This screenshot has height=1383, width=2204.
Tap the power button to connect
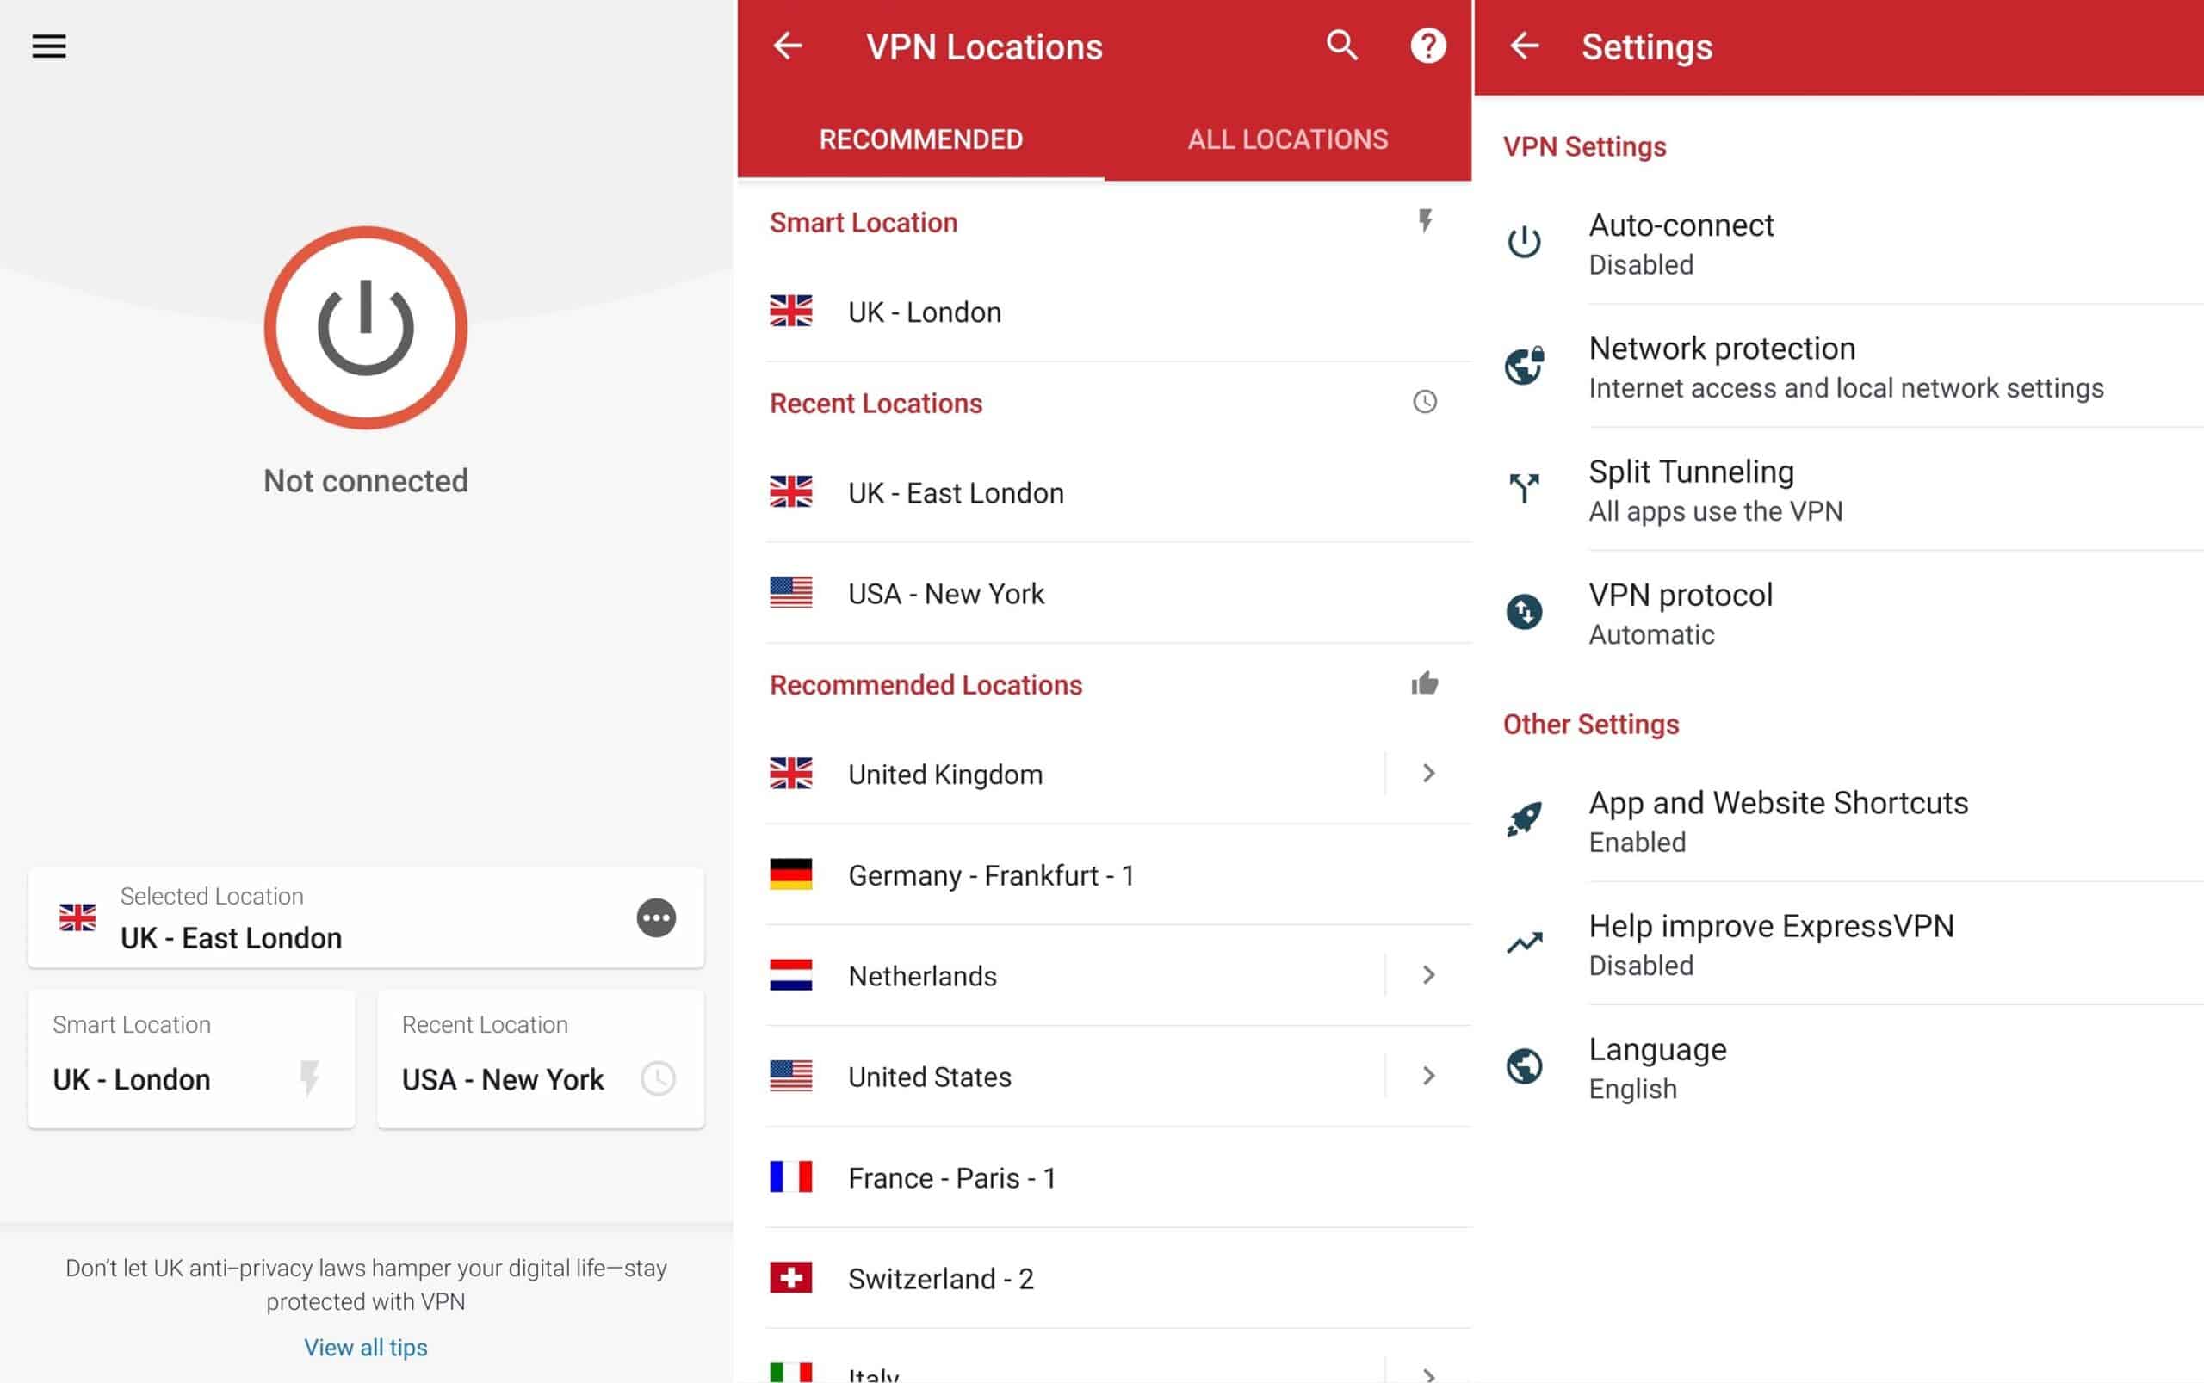coord(365,327)
